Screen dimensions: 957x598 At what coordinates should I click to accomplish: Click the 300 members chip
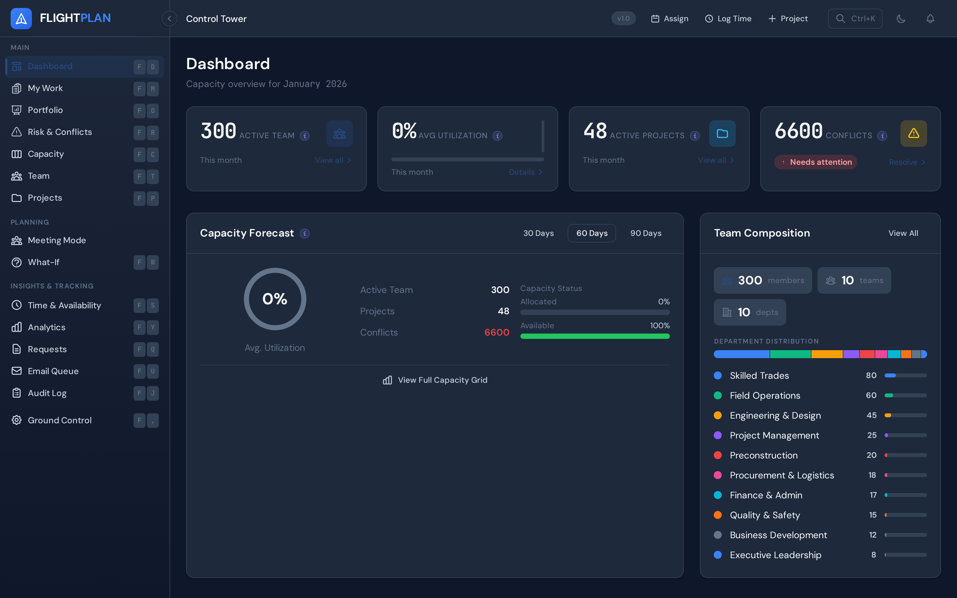pos(762,280)
